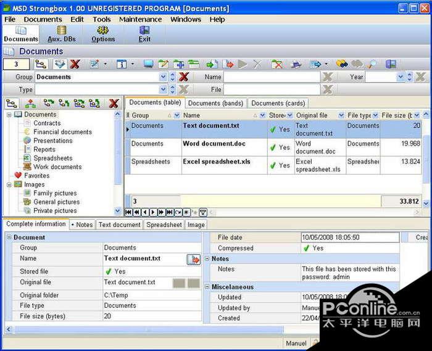Click the previous record arrow in navigator
432x351 pixels.
click(145, 212)
